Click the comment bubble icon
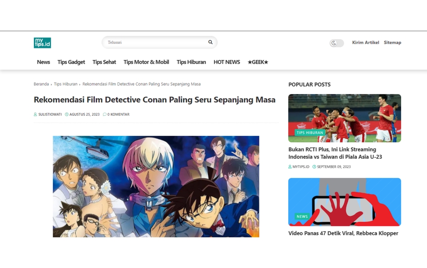Viewport: 427px width, 268px height. (x=105, y=114)
